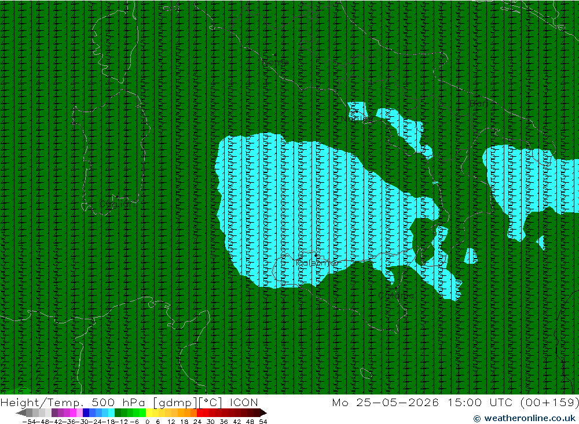The width and height of the screenshot is (579, 424).
Task: Choose the bright red swatch at 24 on the scale
Action: pyautogui.click(x=200, y=412)
